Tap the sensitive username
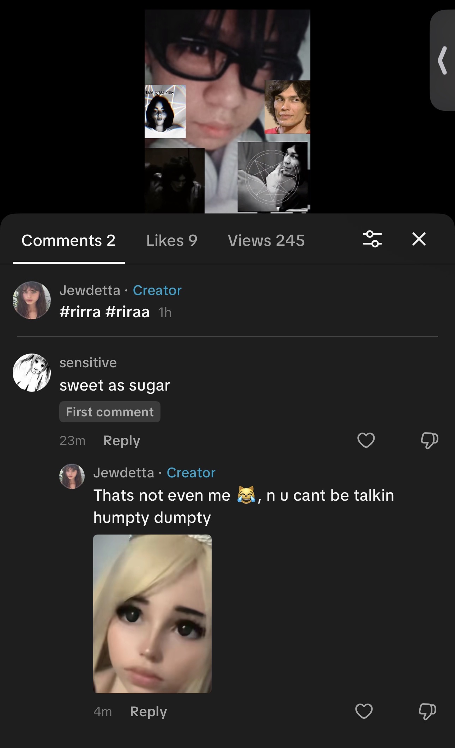Image resolution: width=455 pixels, height=748 pixels. pyautogui.click(x=88, y=363)
